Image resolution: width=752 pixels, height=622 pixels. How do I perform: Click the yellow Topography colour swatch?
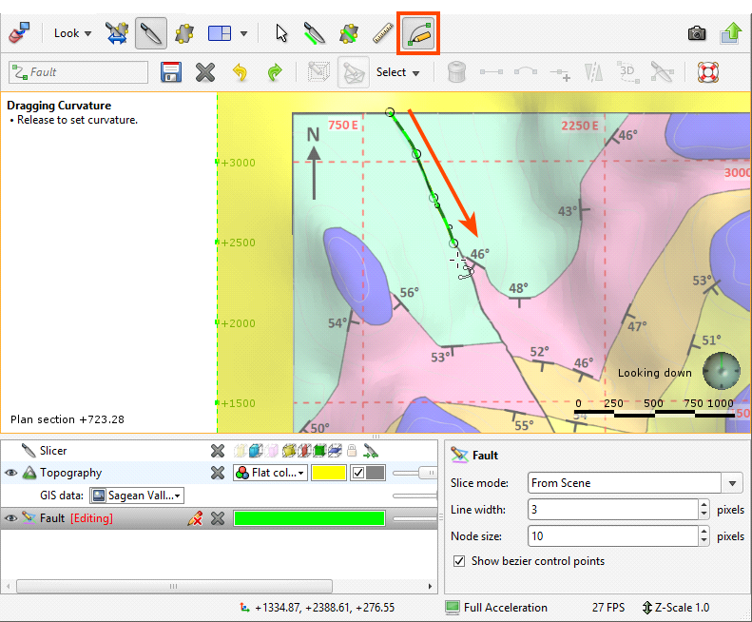pyautogui.click(x=329, y=473)
